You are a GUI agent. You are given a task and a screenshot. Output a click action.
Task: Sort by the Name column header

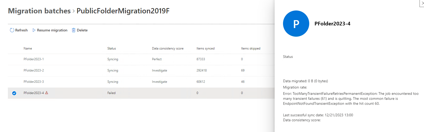28,48
